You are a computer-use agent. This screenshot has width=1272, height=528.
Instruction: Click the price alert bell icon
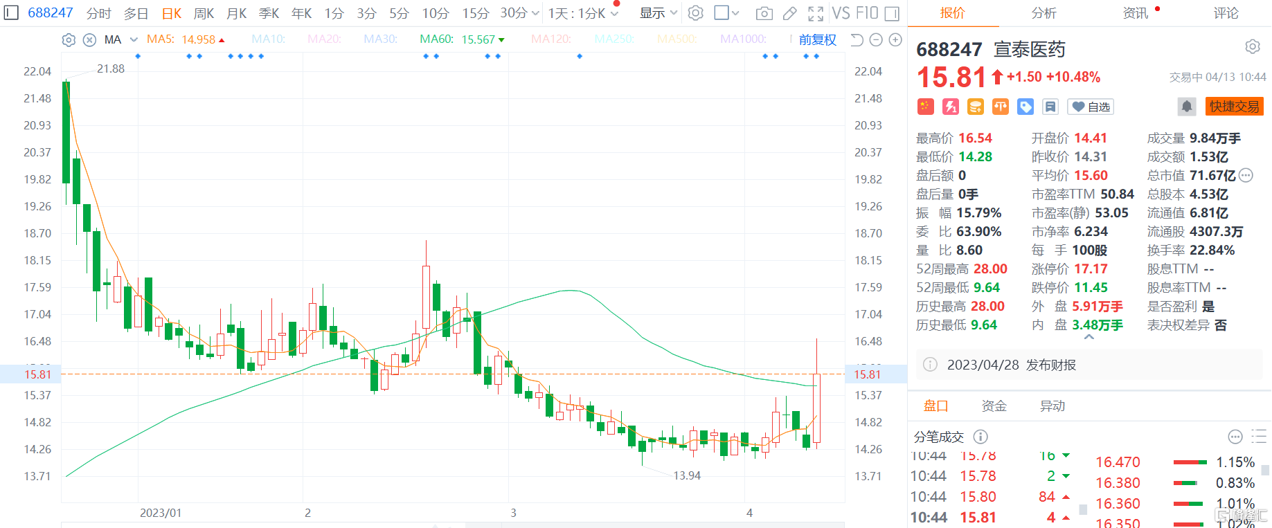pos(1187,107)
